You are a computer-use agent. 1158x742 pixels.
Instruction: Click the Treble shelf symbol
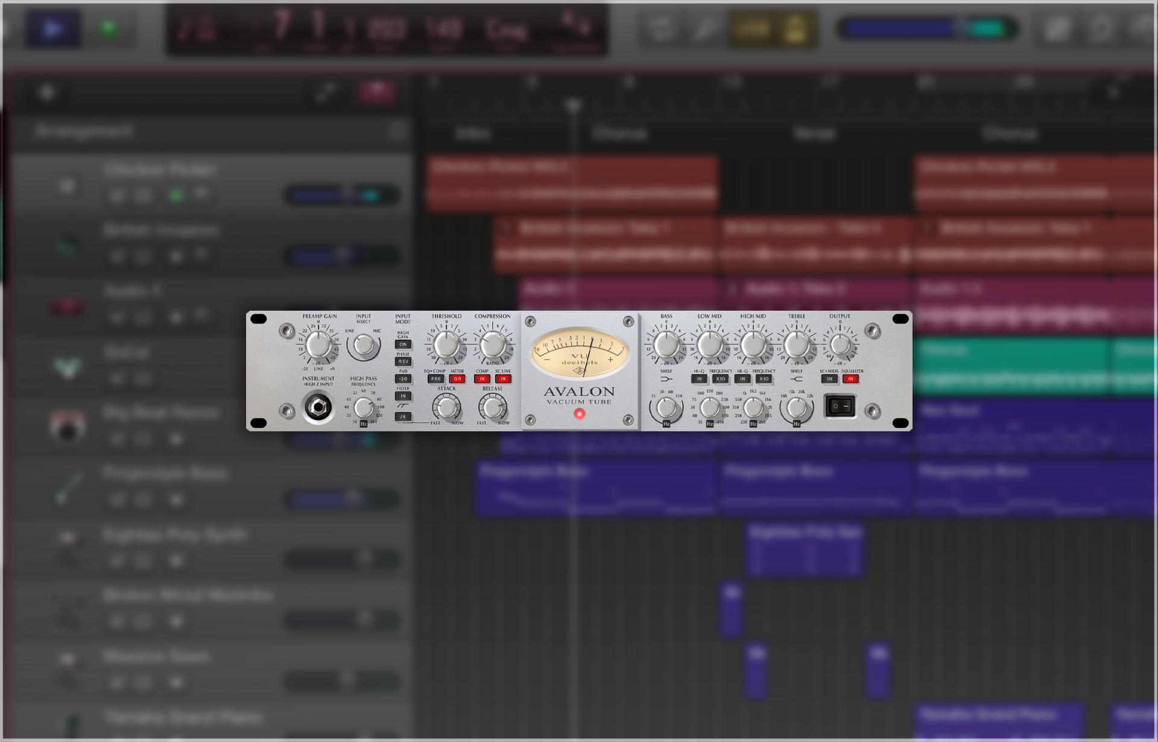tap(797, 379)
